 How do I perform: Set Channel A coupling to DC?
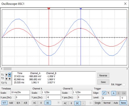click(x=48, y=103)
